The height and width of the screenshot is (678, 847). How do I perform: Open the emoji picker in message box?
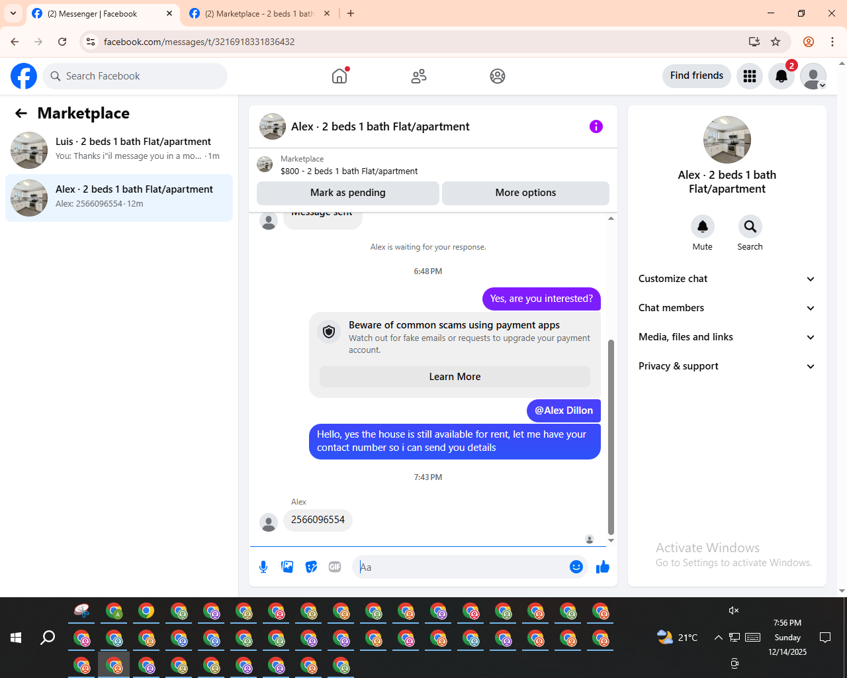(x=576, y=567)
